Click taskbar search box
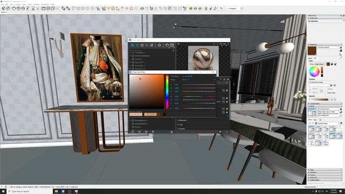345x194 pixels. tap(30, 191)
